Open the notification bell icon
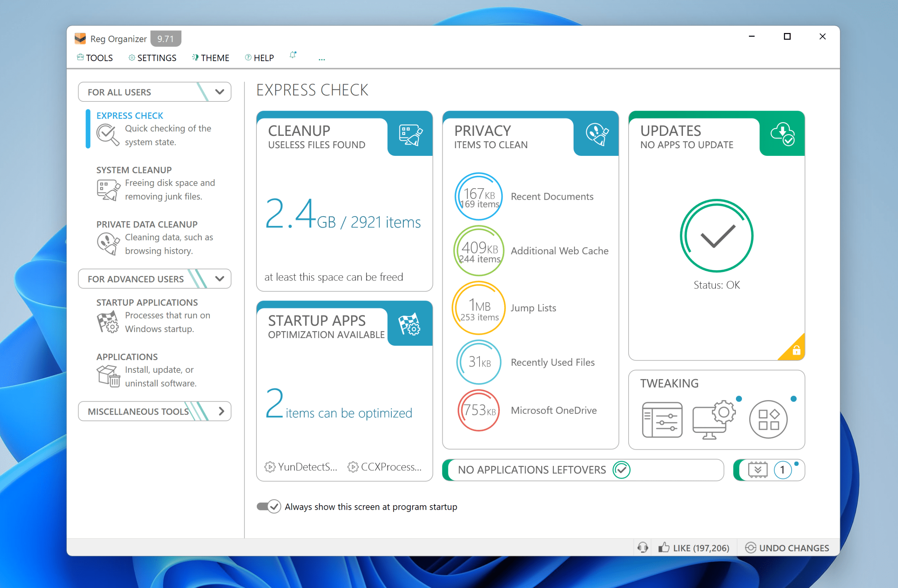The height and width of the screenshot is (588, 898). click(293, 55)
